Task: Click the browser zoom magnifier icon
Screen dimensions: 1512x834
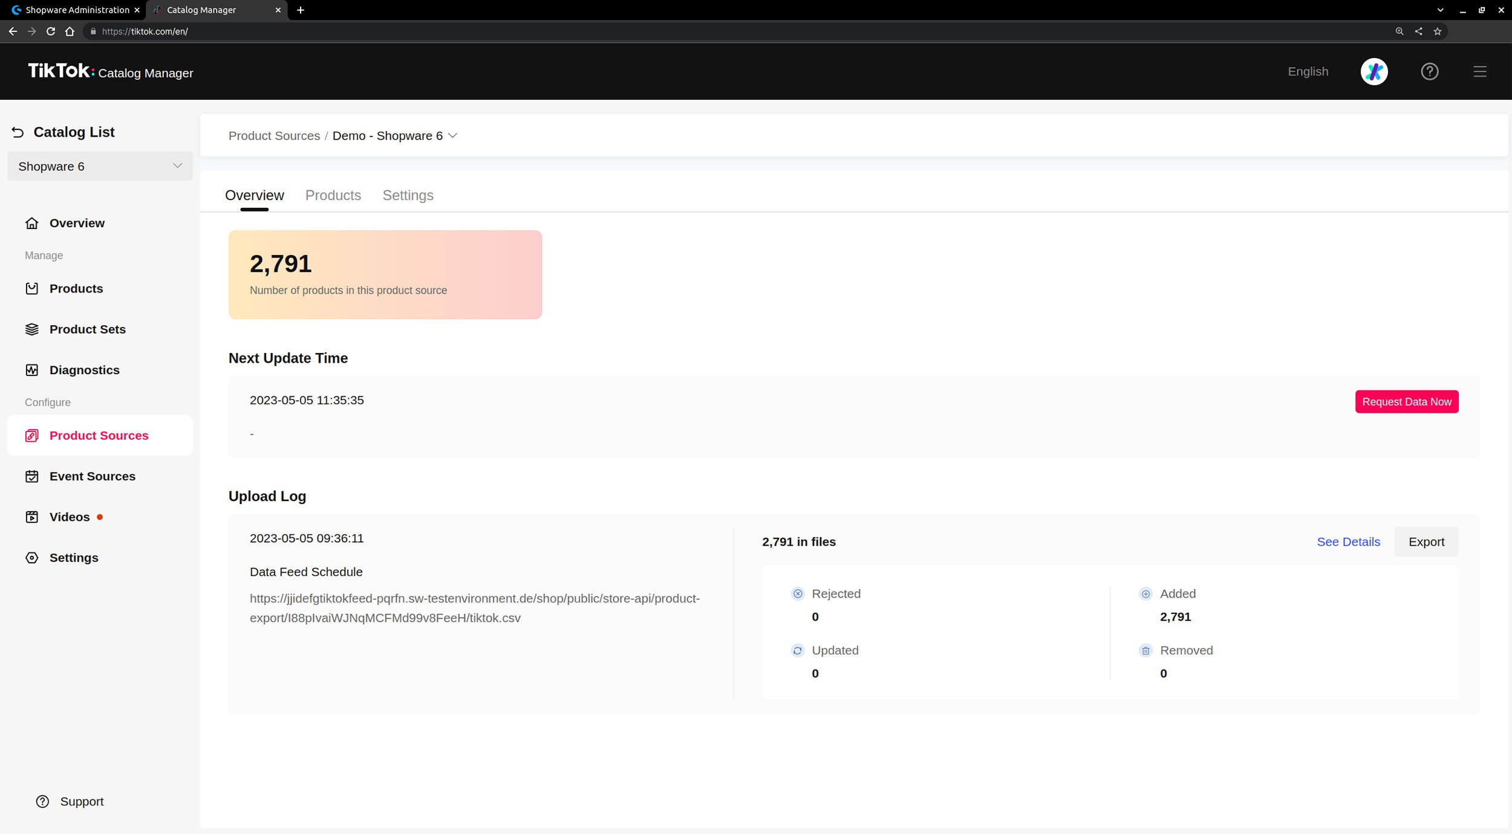Action: tap(1400, 31)
